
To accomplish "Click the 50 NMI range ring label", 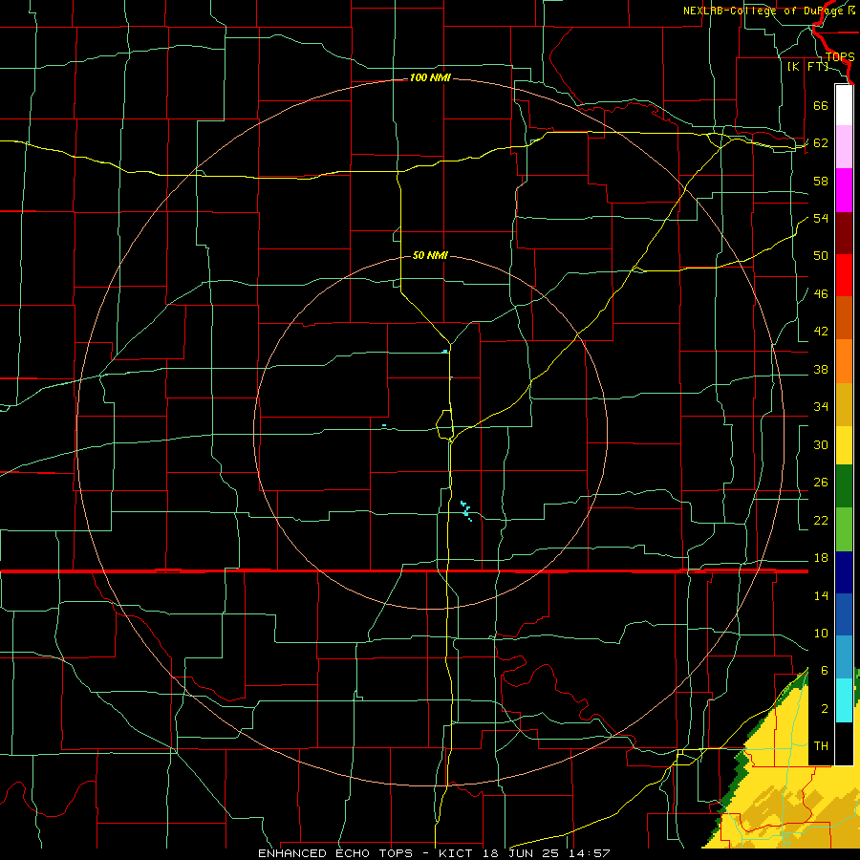I will point(430,255).
